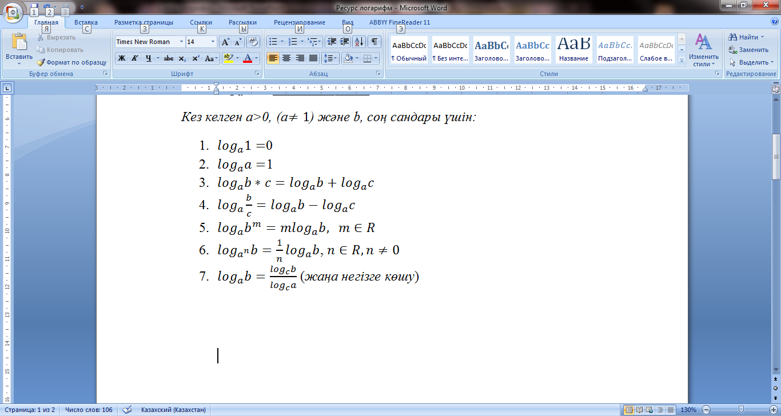Screen dimensions: 781x416
Task: Increase font size with grow font icon
Action: (x=225, y=42)
